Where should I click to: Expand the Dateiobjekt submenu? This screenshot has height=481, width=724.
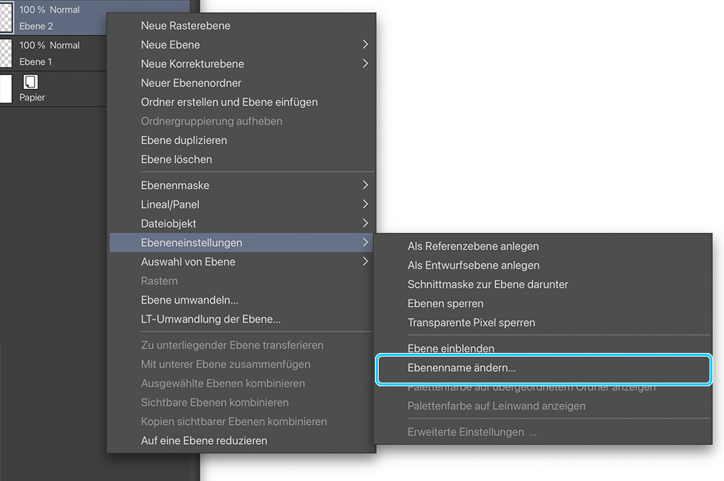click(365, 224)
